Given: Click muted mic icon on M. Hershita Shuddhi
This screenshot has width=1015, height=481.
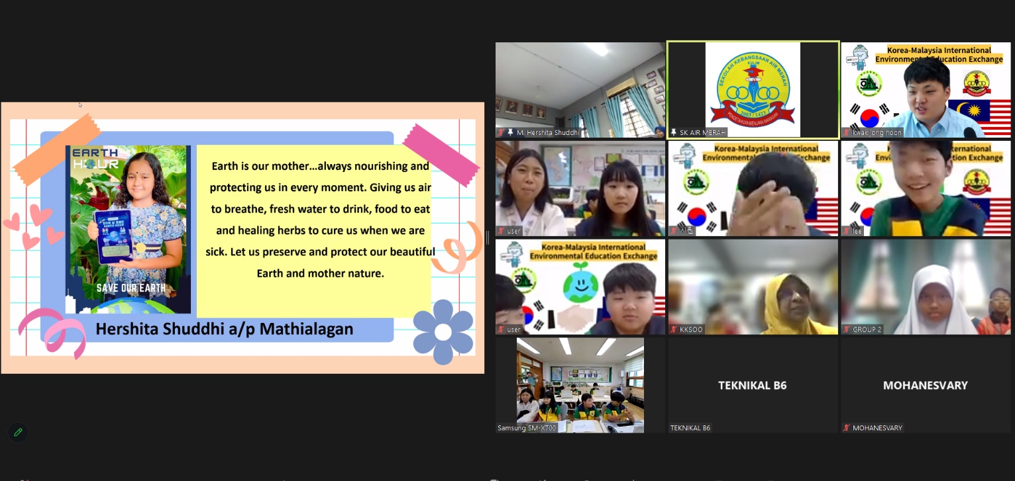Looking at the screenshot, I should pos(502,132).
